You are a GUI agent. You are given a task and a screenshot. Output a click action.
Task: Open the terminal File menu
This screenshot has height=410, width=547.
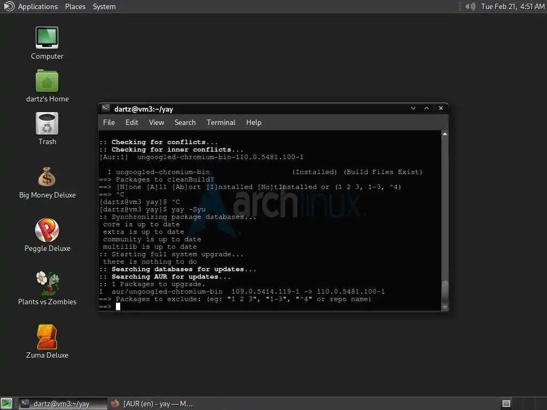(109, 122)
